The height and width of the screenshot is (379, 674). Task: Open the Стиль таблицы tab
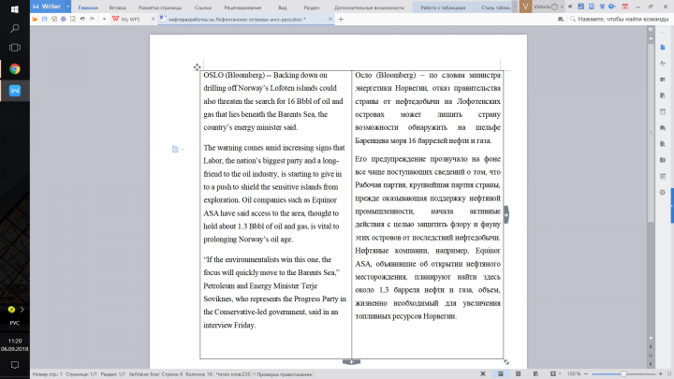pos(495,7)
